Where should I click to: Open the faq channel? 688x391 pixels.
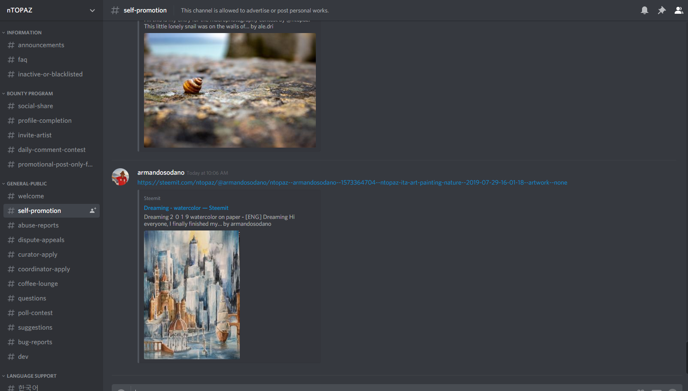tap(52, 60)
